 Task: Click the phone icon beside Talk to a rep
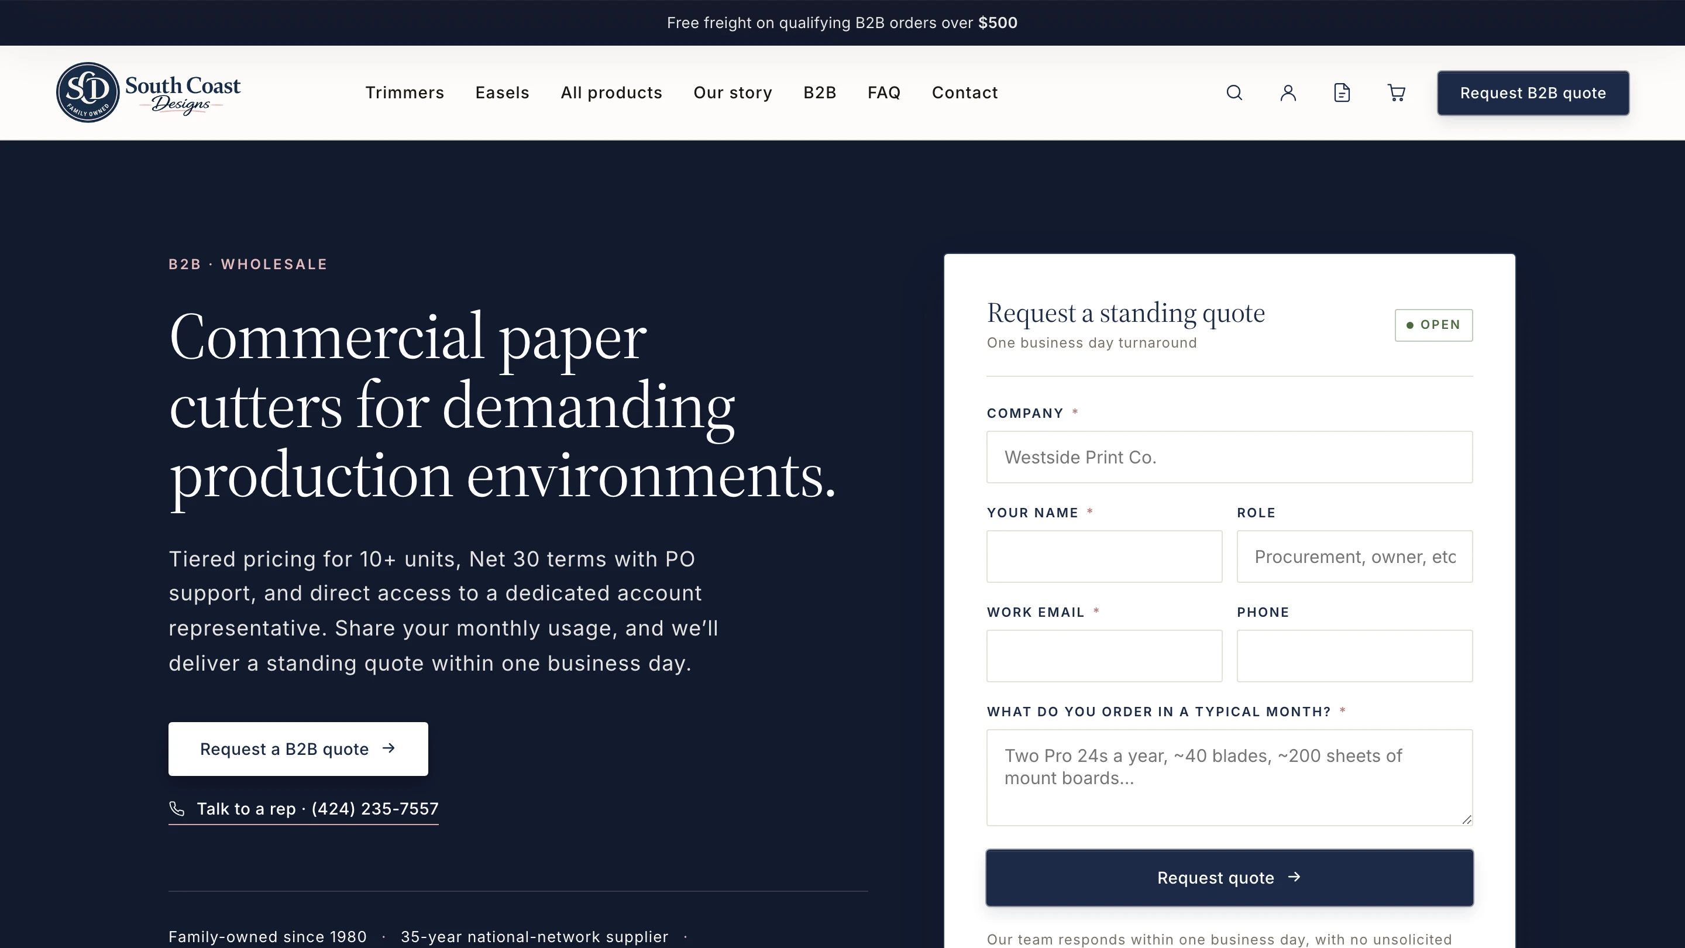(x=177, y=809)
